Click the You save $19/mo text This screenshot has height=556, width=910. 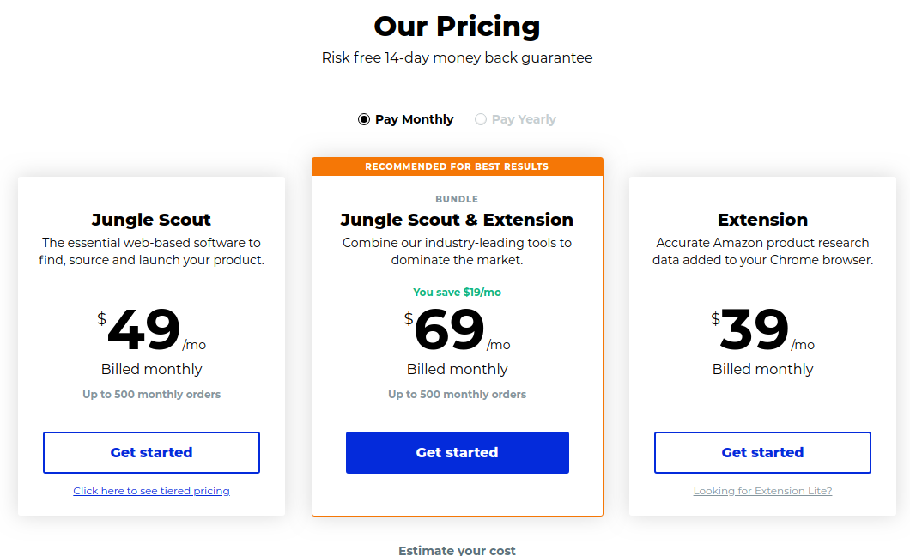458,293
